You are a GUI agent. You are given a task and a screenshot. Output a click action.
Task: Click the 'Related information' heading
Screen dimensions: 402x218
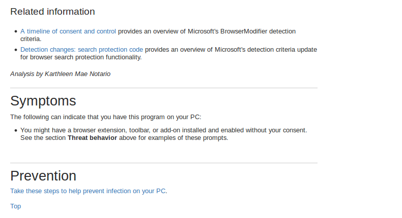click(x=52, y=12)
